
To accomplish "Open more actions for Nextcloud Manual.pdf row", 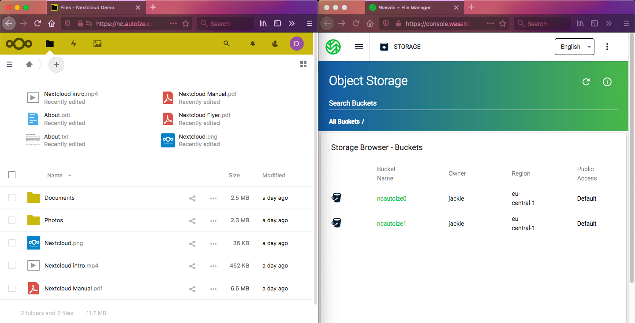I will (x=213, y=289).
